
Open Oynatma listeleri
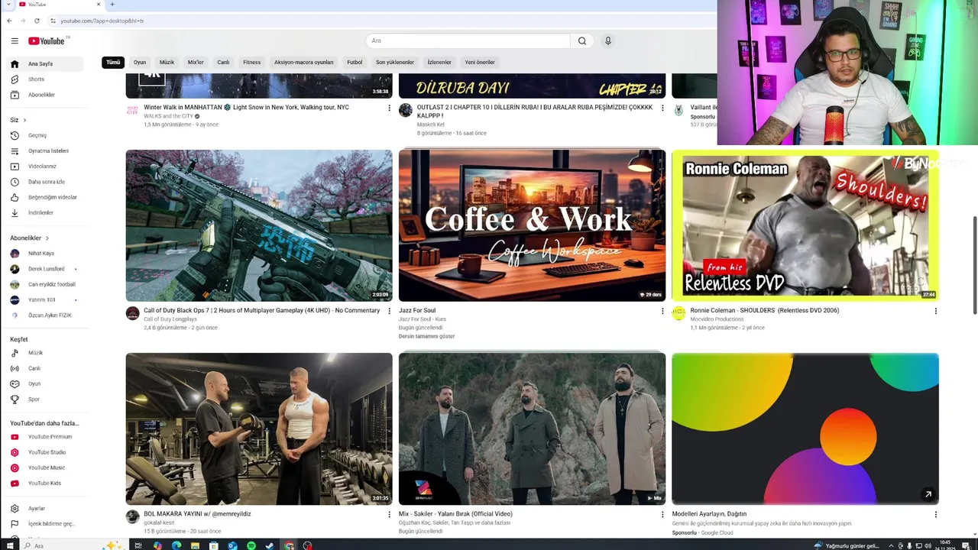[x=46, y=150]
